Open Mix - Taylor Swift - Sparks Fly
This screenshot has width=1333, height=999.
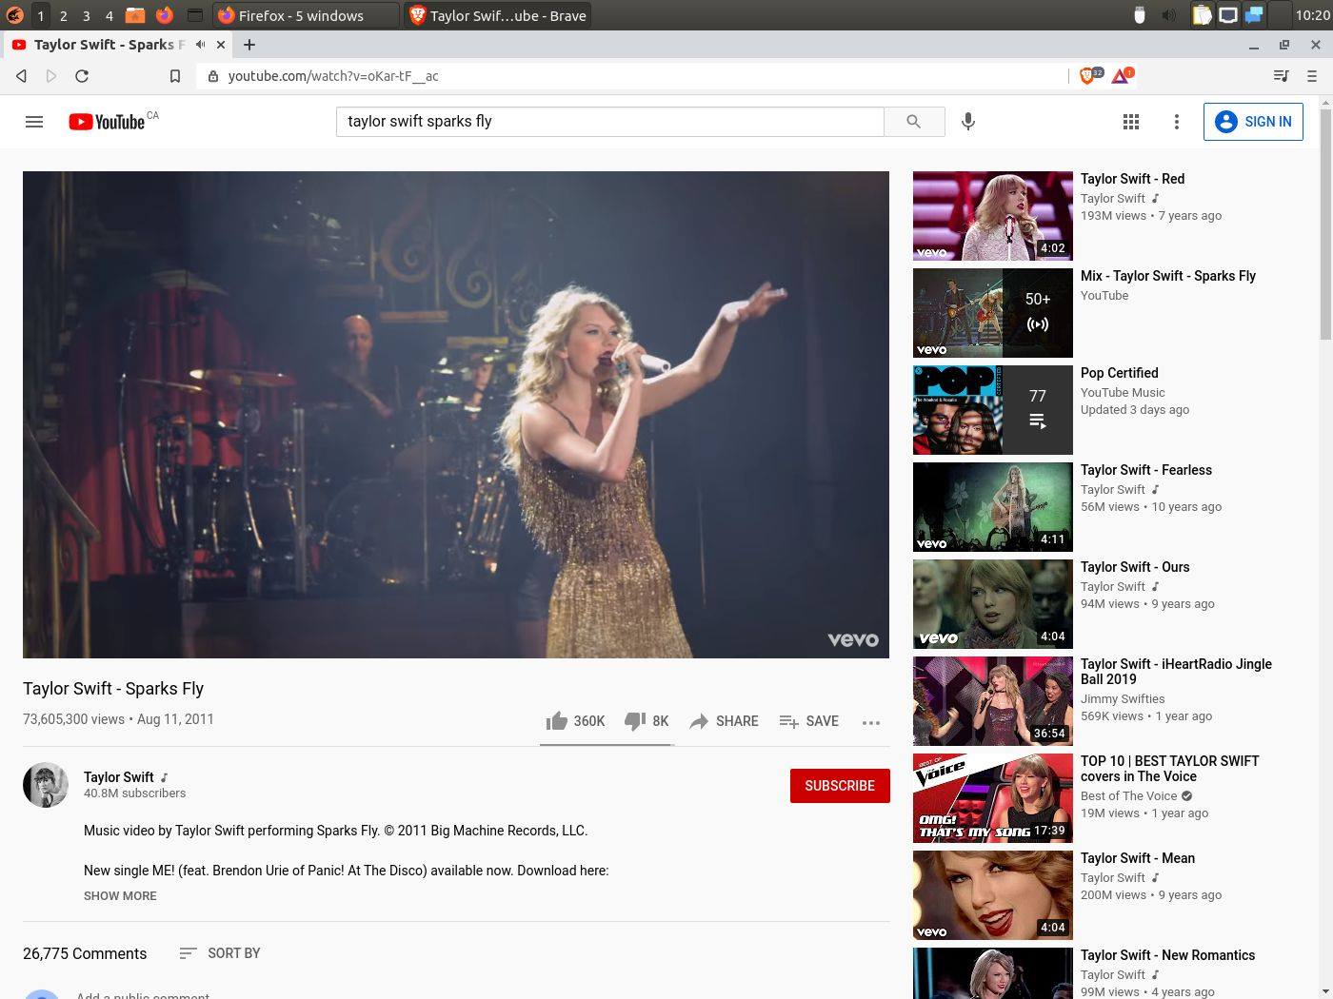(x=1168, y=276)
